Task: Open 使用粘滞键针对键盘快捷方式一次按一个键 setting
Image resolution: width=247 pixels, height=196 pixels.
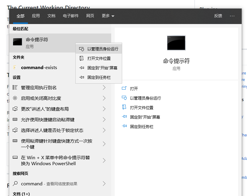Action: (x=60, y=144)
